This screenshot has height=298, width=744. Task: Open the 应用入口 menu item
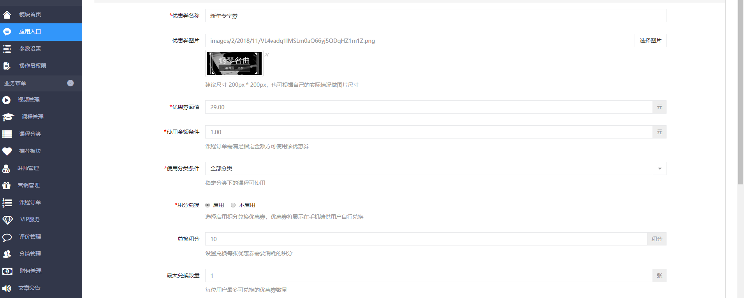click(x=41, y=32)
